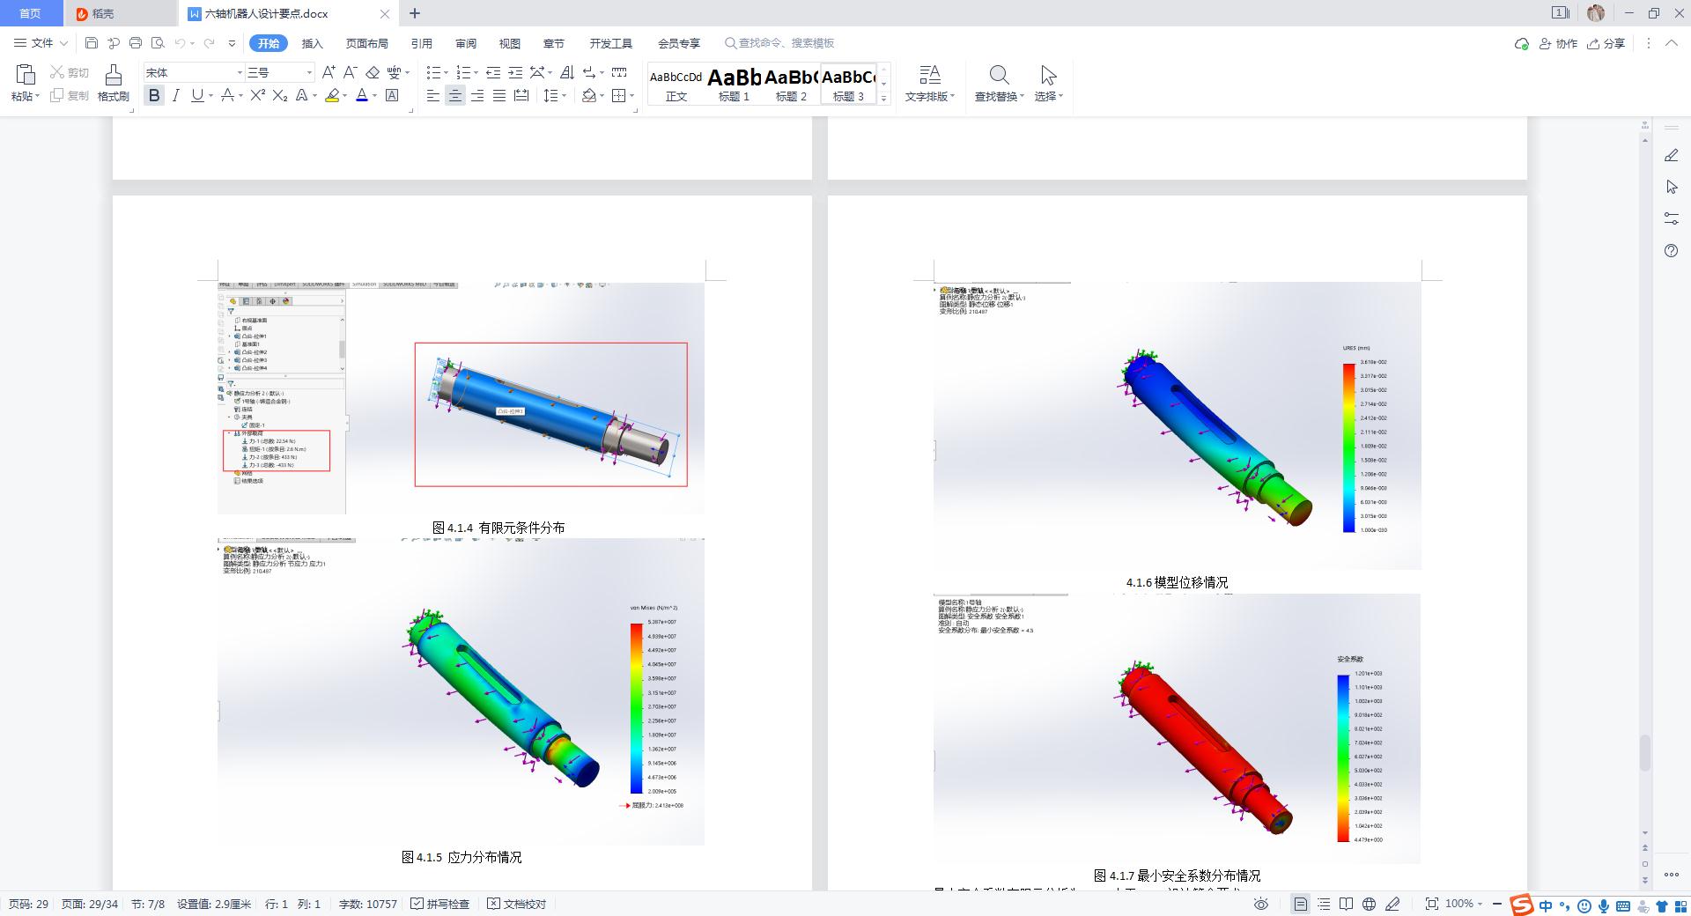Toggle center alignment
1691x916 pixels.
(455, 95)
